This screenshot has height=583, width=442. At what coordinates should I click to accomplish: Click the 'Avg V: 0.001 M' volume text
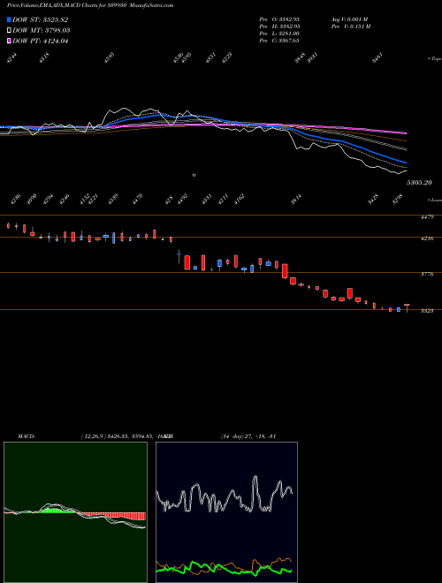click(349, 19)
